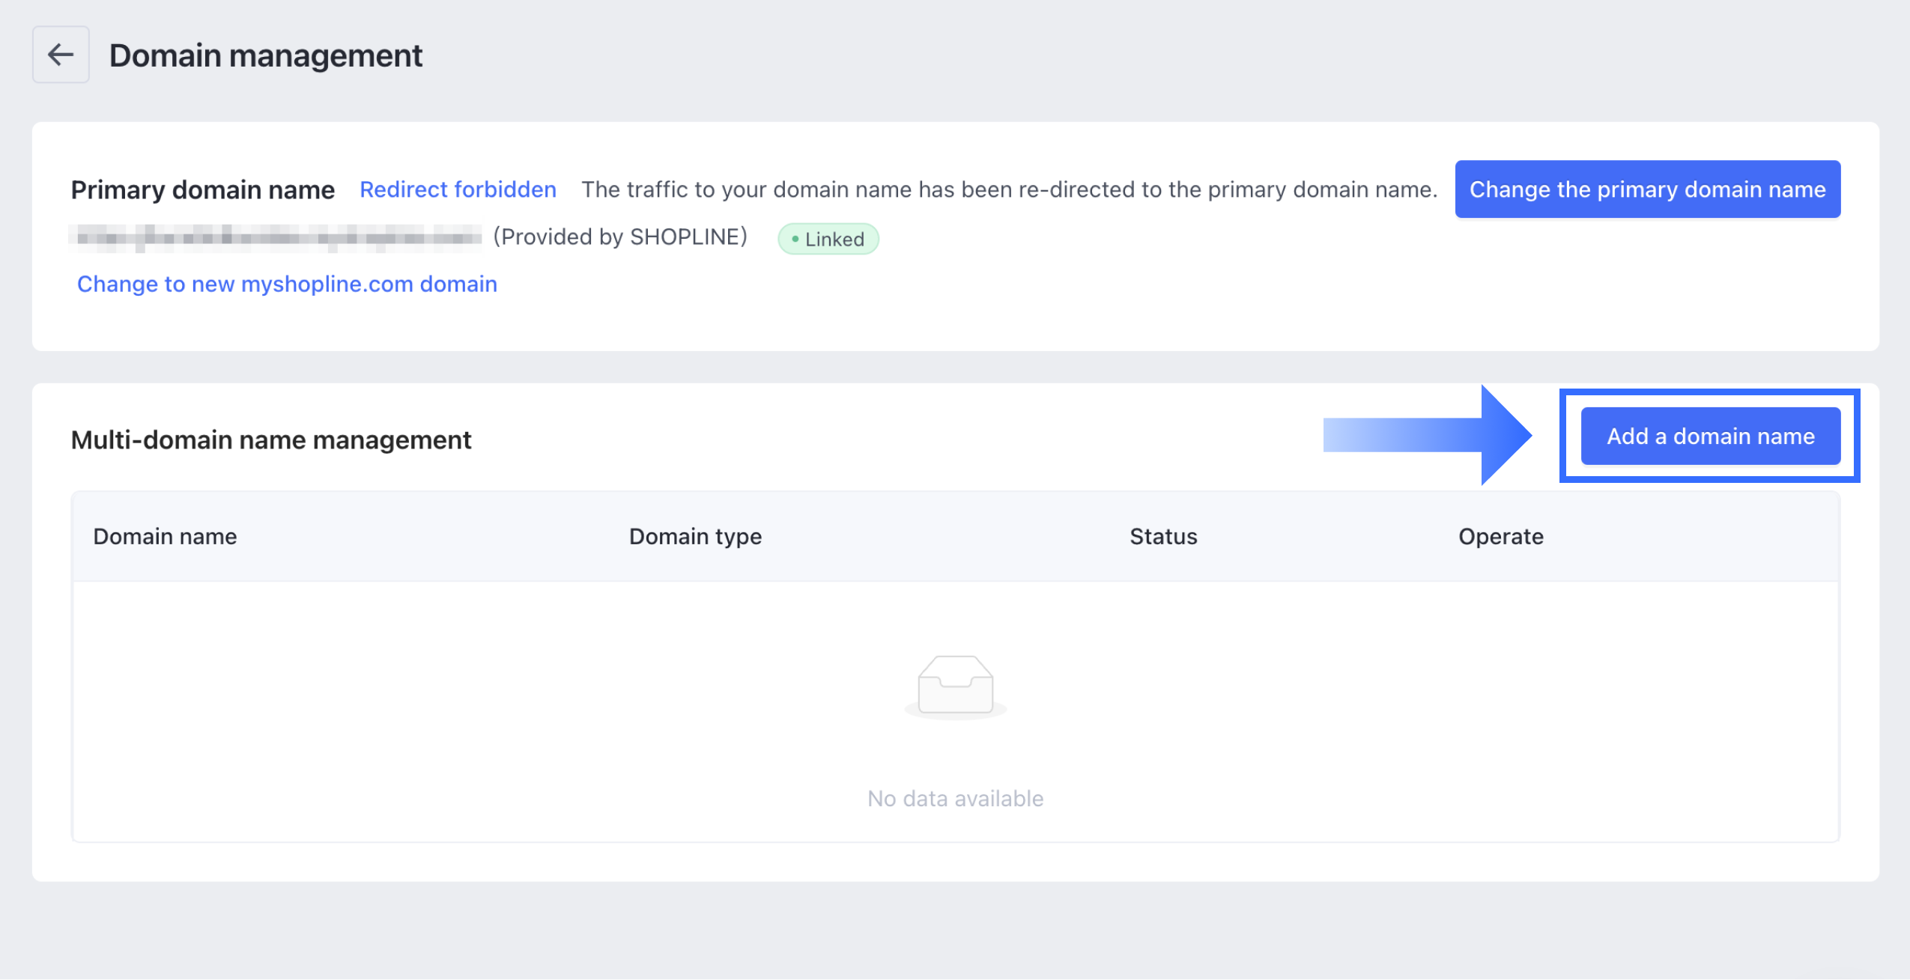Click the green dot in the Linked badge

796,240
